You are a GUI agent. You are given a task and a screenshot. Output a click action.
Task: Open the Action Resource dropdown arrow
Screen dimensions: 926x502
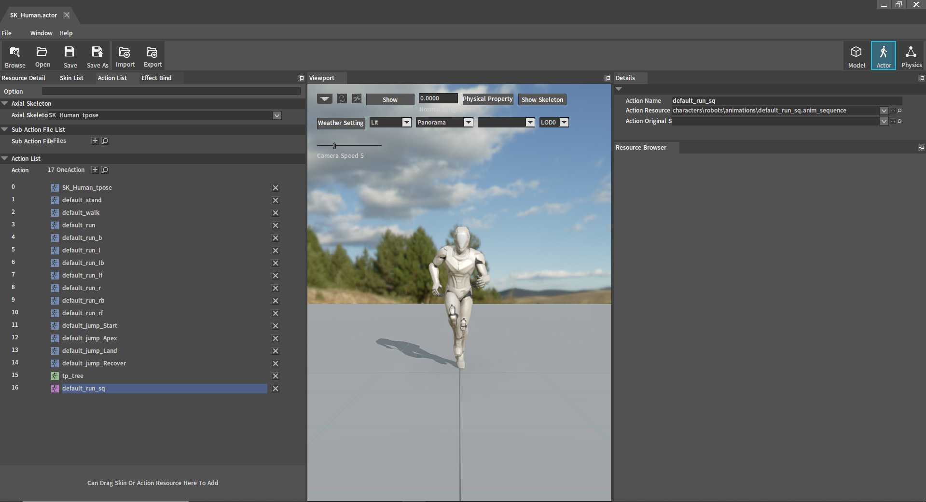click(884, 111)
